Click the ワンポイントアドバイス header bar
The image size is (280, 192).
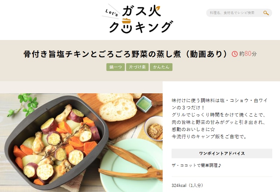point(222,153)
